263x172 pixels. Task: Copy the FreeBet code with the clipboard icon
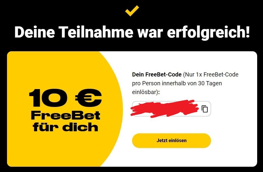[205, 109]
